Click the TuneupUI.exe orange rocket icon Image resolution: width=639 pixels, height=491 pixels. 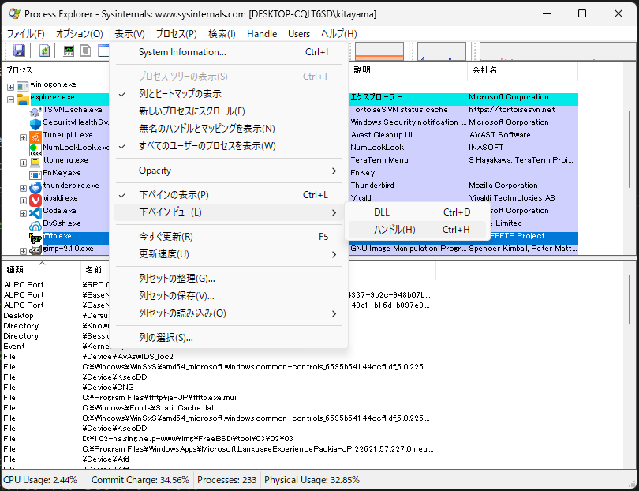(x=35, y=137)
